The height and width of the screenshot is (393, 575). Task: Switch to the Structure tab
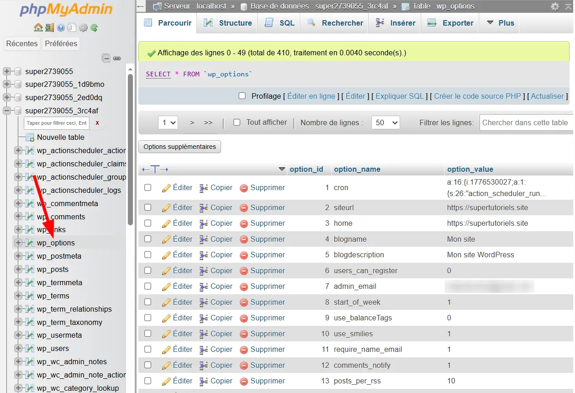point(228,23)
